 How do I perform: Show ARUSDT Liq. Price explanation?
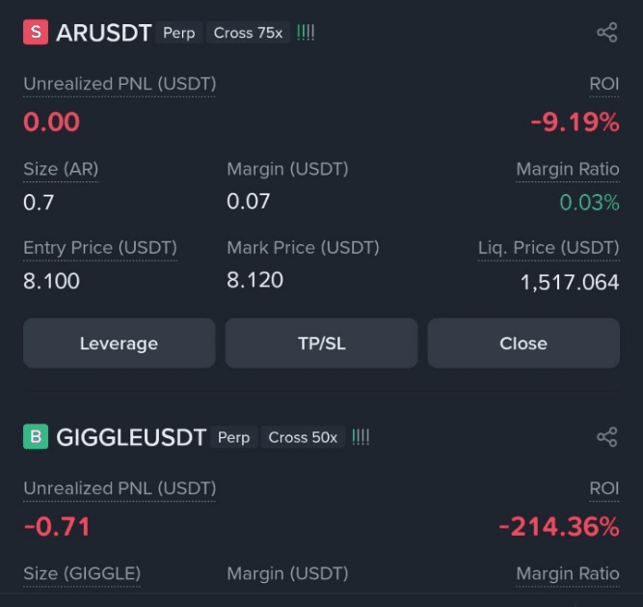pos(549,248)
